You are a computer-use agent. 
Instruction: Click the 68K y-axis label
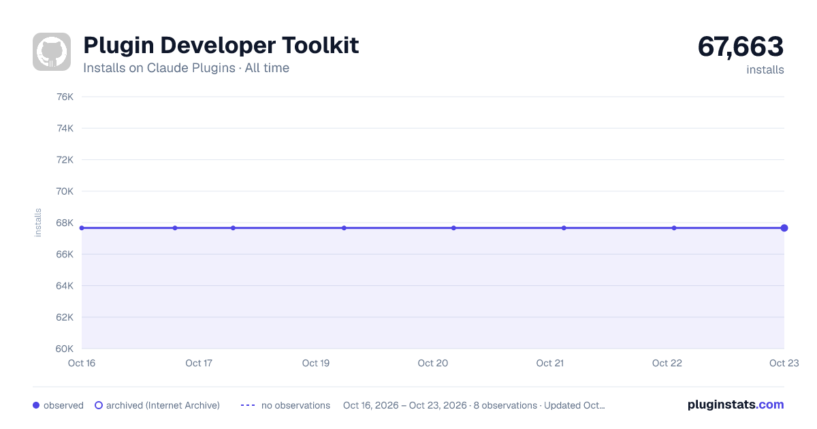pyautogui.click(x=65, y=223)
